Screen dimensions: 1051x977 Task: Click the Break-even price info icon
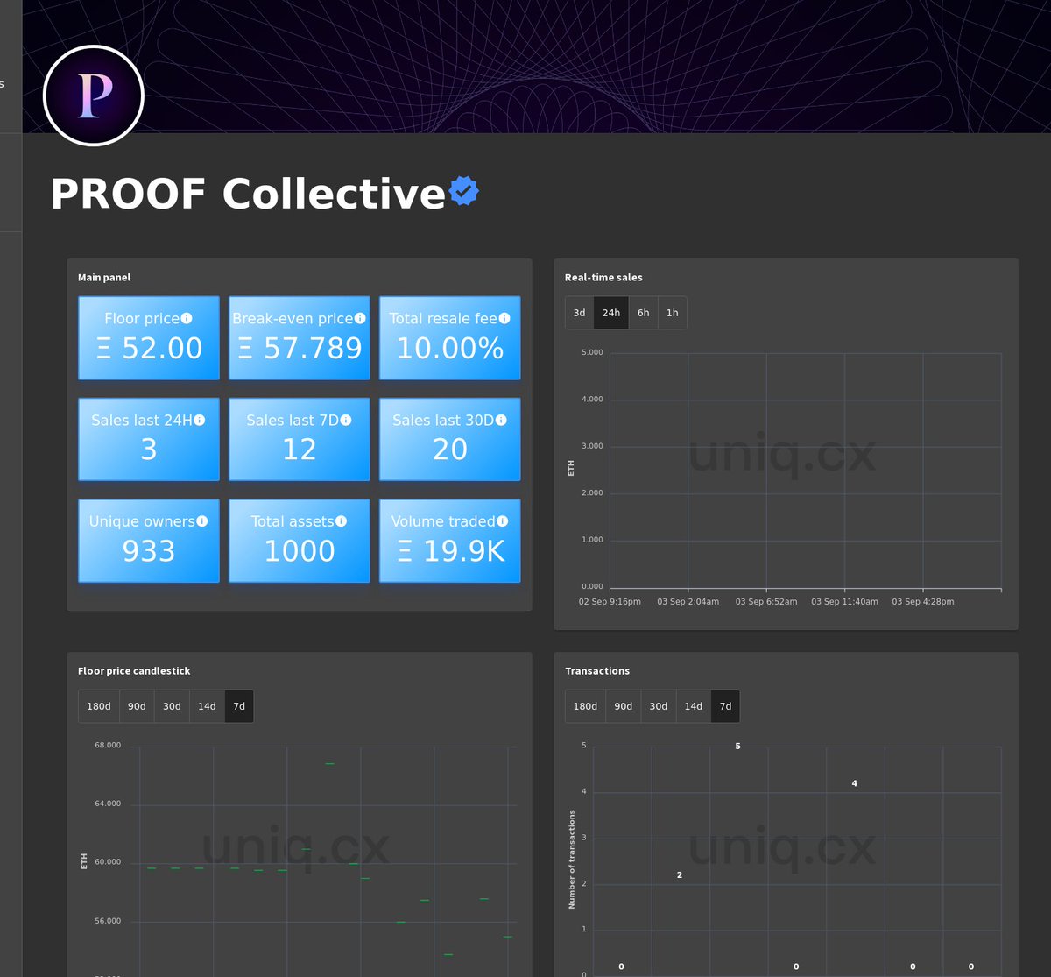360,319
